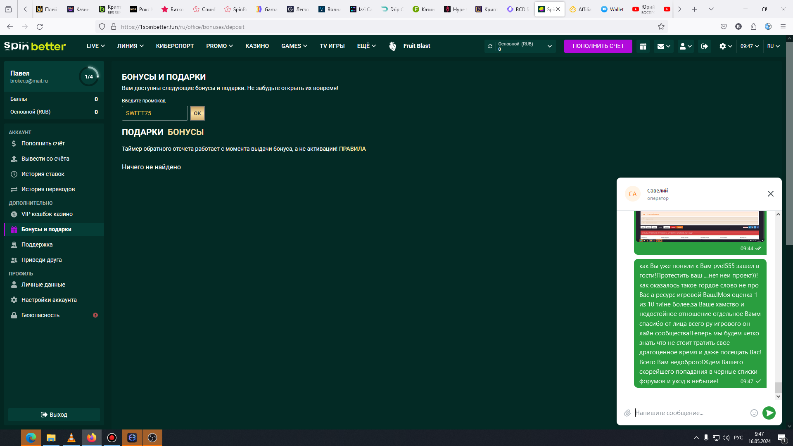This screenshot has width=793, height=446.
Task: Click the promo code input field
Action: (154, 113)
